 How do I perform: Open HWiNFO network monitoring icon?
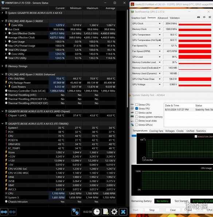75,212
